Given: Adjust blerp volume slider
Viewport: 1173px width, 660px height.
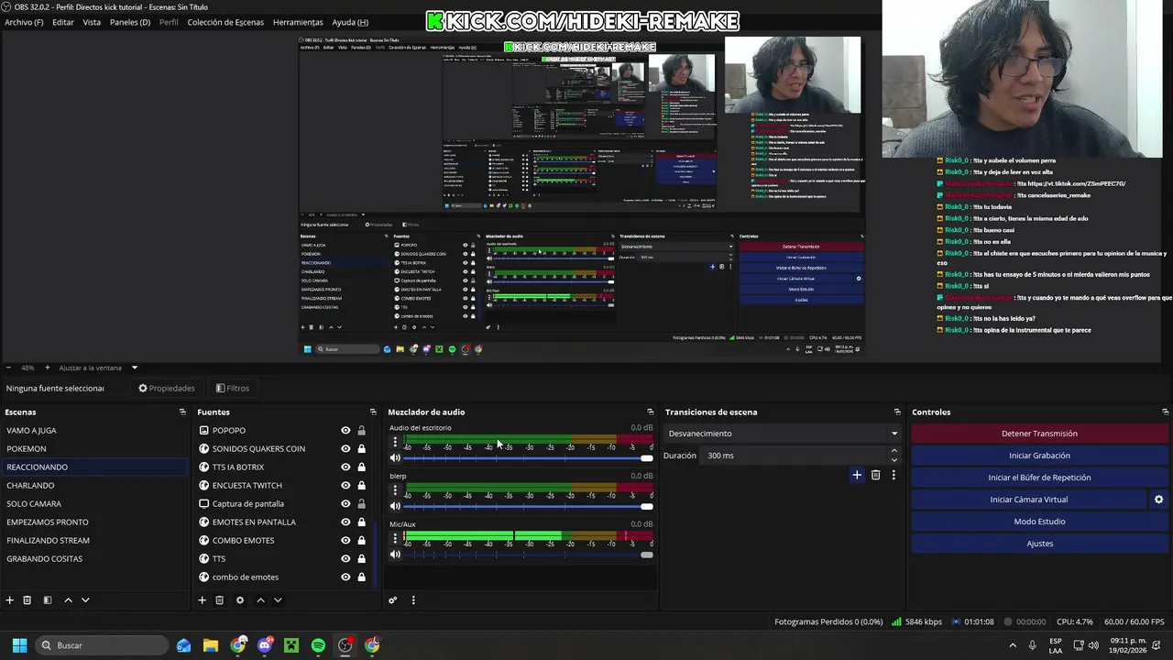Looking at the screenshot, I should (x=528, y=506).
